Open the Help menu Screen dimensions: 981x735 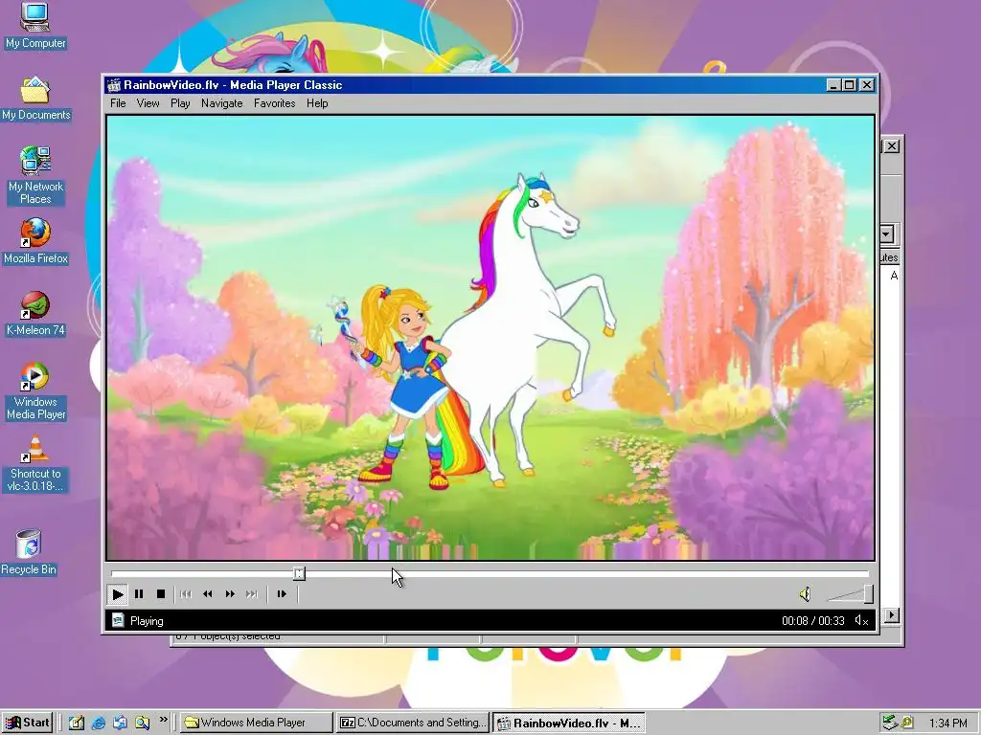pyautogui.click(x=317, y=103)
